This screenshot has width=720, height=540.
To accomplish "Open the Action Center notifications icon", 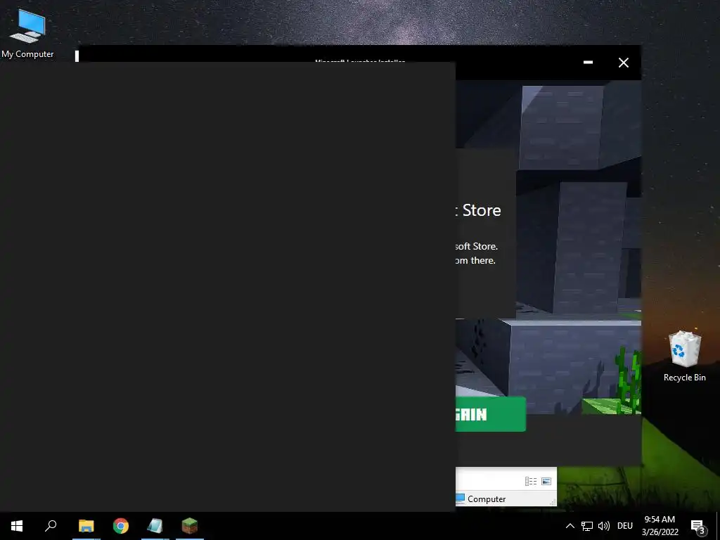I will click(698, 526).
